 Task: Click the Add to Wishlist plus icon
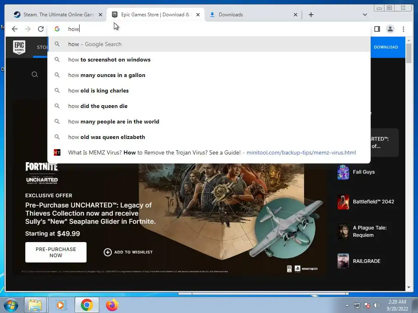pos(108,252)
